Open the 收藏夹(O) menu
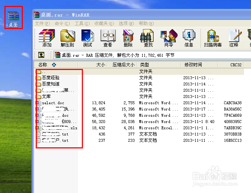The height and width of the screenshot is (193, 251). [104, 24]
